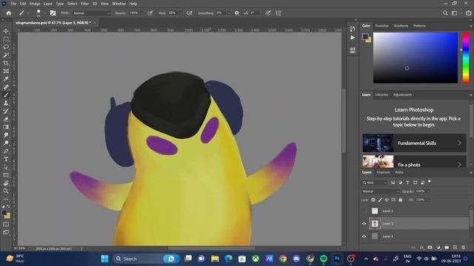Pick a color in the color field
Screen dimensions: 474x266
(x=415, y=58)
